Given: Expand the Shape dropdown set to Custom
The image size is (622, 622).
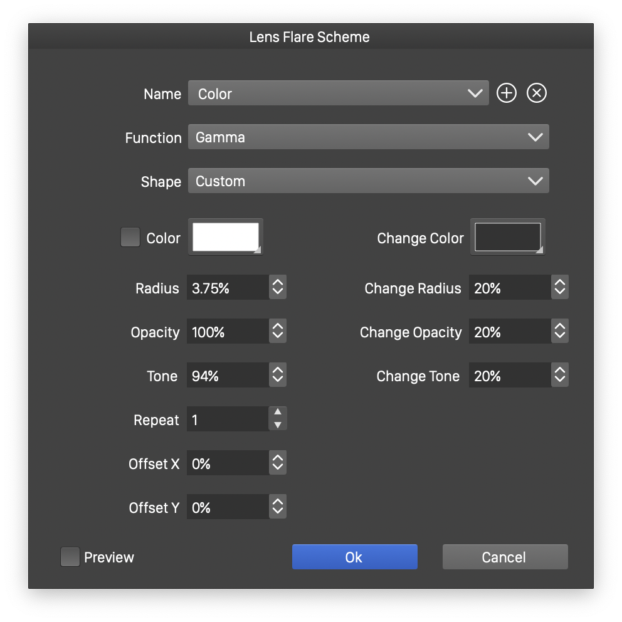Looking at the screenshot, I should point(368,181).
